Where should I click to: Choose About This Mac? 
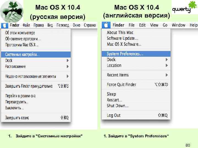[x=120, y=32]
